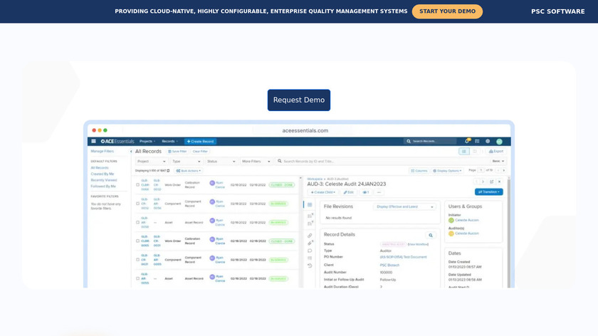Click the history icon in record sidebar
598x336 pixels.
[x=310, y=266]
